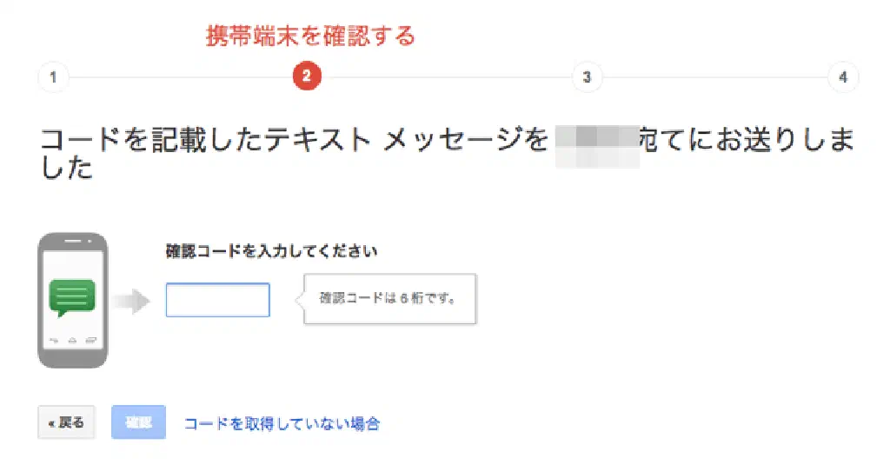Open the コードを取得していない場合 link
The image size is (890, 465).
pos(282,423)
